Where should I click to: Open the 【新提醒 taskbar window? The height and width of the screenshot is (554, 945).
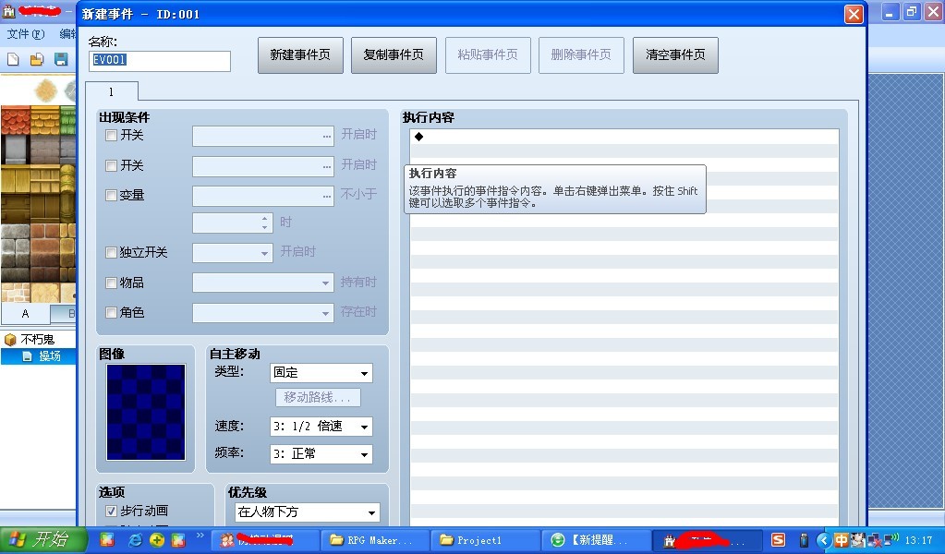596,540
